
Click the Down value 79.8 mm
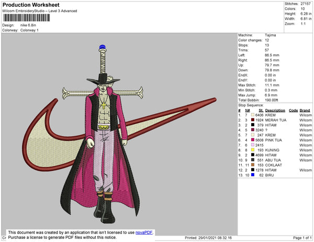pyautogui.click(x=272, y=70)
